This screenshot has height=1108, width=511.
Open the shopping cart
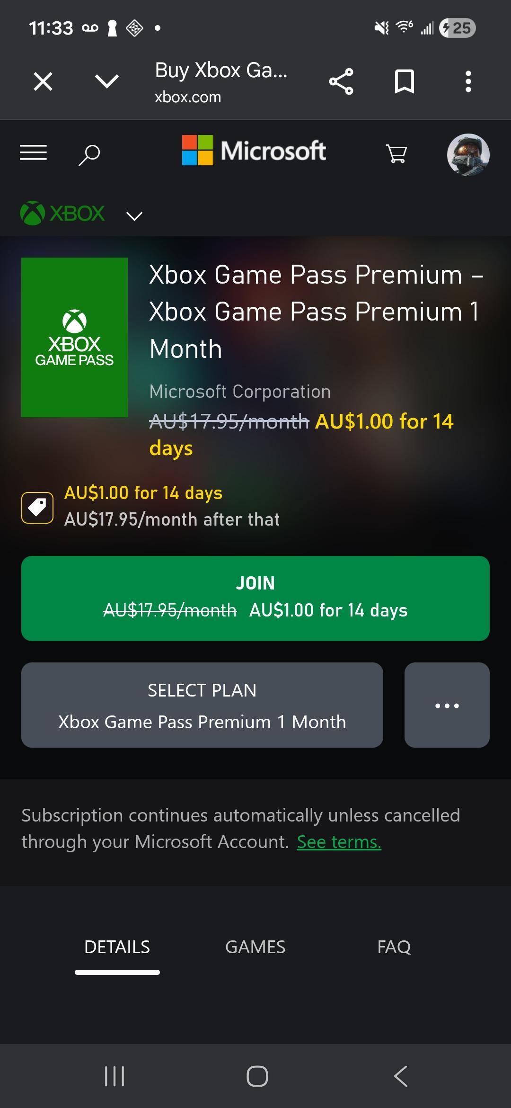click(396, 154)
